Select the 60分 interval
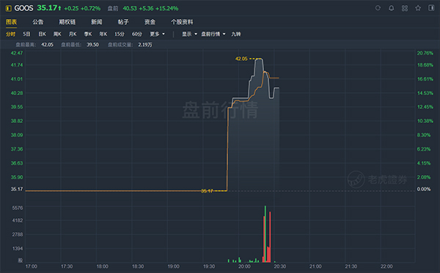Image resolution: width=440 pixels, height=273 pixels. (137, 34)
